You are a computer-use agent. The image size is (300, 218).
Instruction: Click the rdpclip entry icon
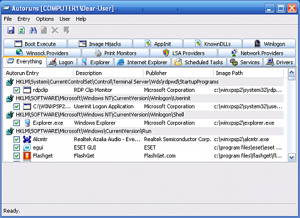click(27, 90)
